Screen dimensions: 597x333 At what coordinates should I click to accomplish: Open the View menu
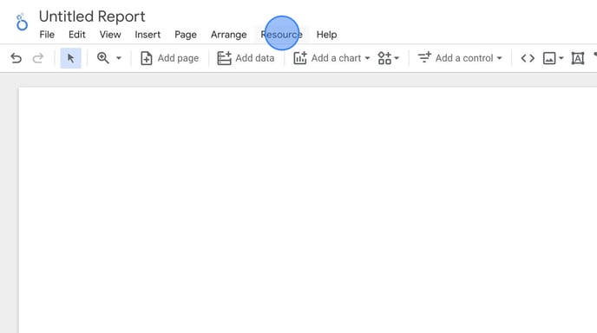(x=110, y=35)
